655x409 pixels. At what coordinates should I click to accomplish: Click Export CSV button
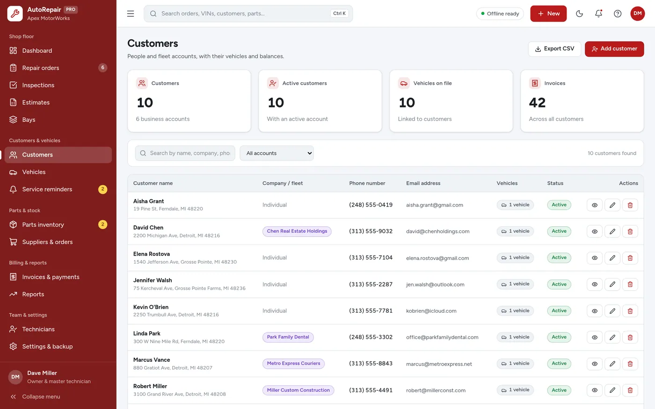point(554,49)
